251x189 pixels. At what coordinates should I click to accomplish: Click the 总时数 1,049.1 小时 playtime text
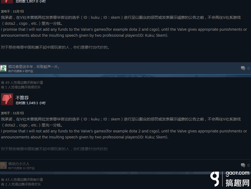(x=30, y=103)
